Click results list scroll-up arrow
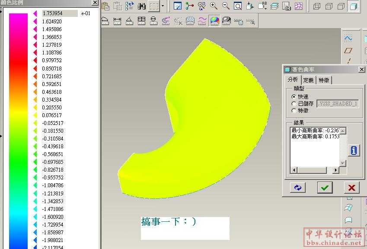Image resolution: width=367 pixels, height=249 pixels. [x=343, y=131]
